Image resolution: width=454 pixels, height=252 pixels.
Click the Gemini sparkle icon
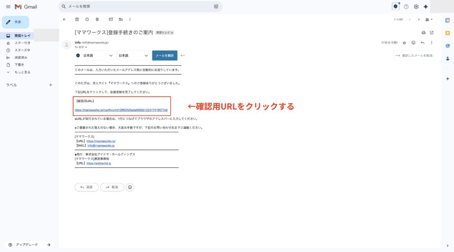coord(426,7)
